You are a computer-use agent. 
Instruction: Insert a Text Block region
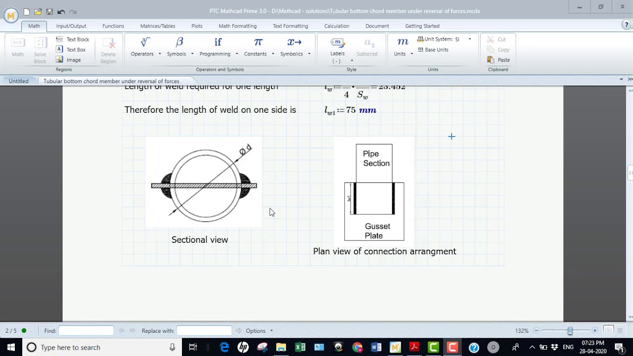tap(72, 40)
